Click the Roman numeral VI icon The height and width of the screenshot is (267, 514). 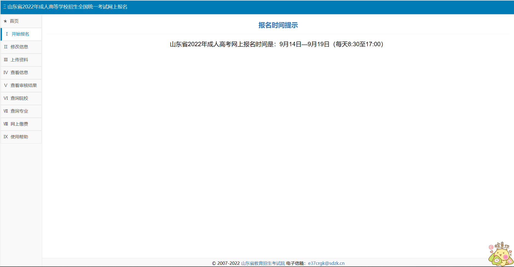point(6,98)
